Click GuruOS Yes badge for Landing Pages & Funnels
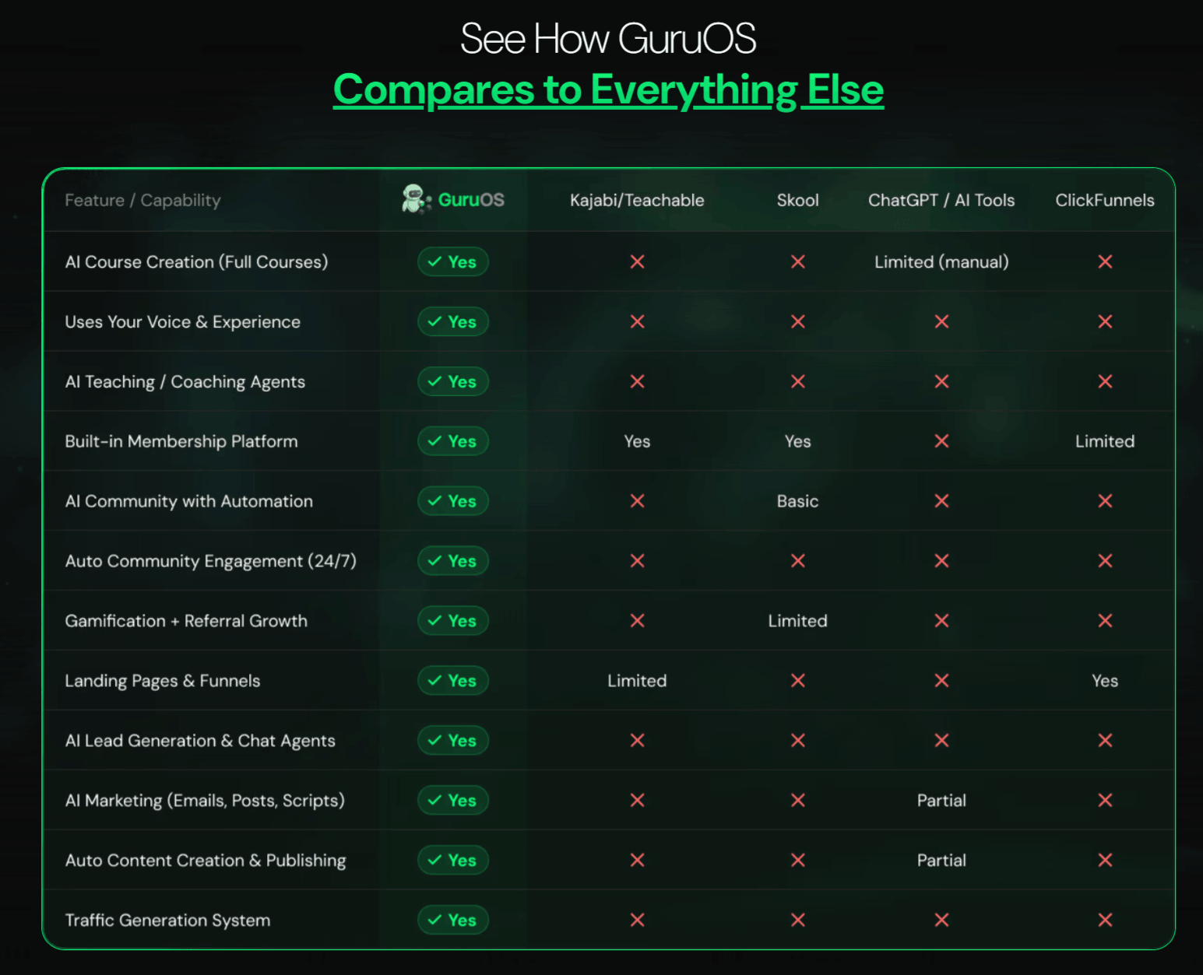 (x=453, y=681)
